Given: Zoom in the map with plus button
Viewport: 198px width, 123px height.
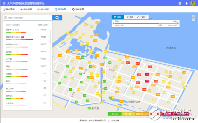Looking at the screenshot, I should pos(193,16).
